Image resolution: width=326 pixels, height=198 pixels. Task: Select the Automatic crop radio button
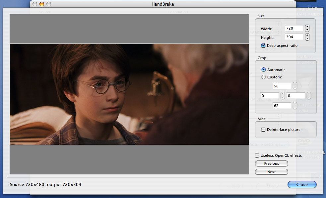coord(264,70)
